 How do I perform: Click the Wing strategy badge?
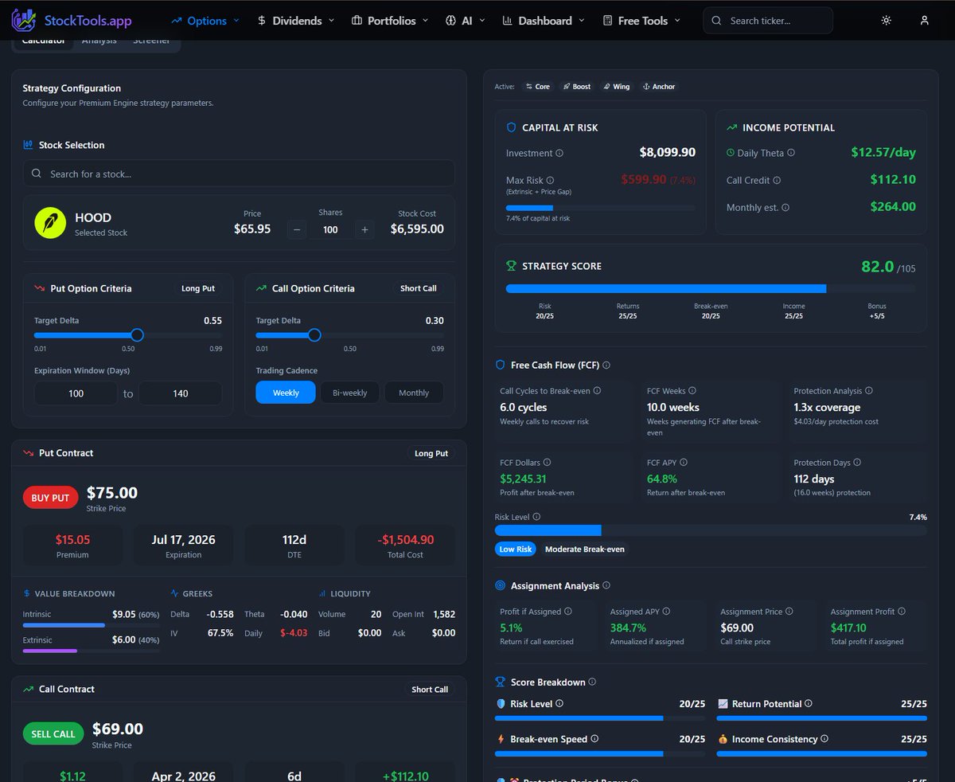(615, 86)
